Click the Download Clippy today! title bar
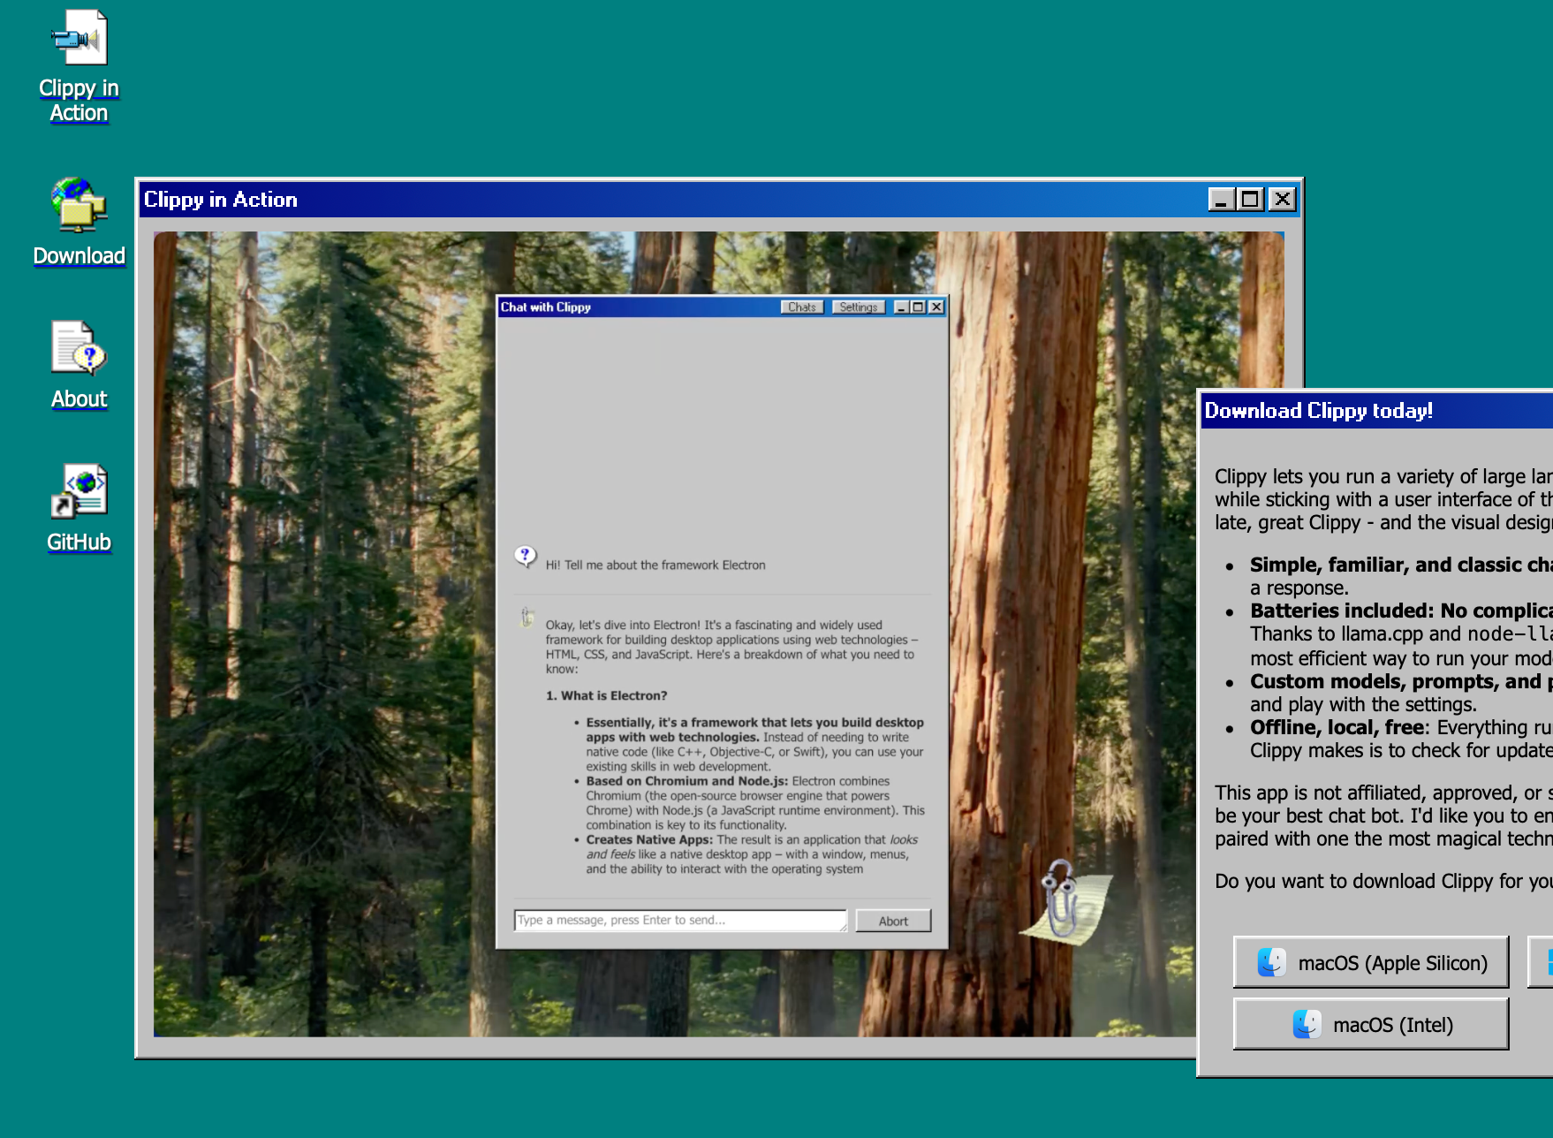The width and height of the screenshot is (1553, 1138). 1376,411
